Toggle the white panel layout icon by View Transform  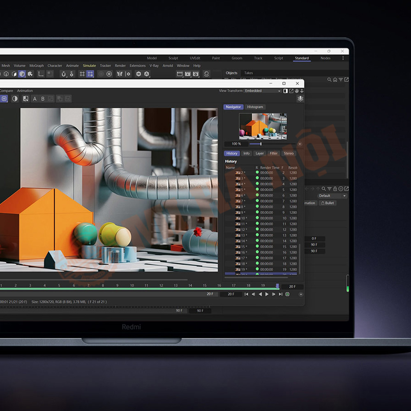tap(286, 91)
